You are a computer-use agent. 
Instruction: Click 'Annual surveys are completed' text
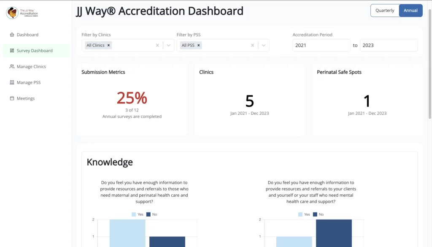(132, 117)
